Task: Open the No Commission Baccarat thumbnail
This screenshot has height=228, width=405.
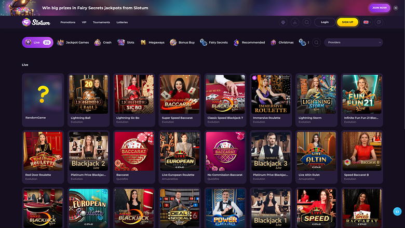Action: pyautogui.click(x=225, y=151)
